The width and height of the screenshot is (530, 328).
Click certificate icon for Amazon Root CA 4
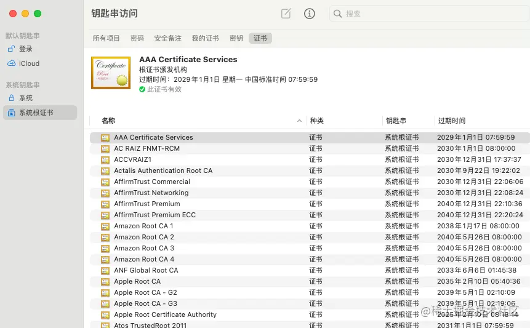105,260
